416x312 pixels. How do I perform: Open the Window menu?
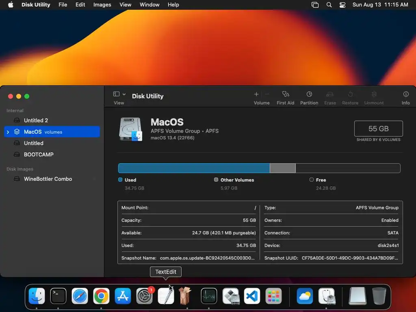(149, 5)
